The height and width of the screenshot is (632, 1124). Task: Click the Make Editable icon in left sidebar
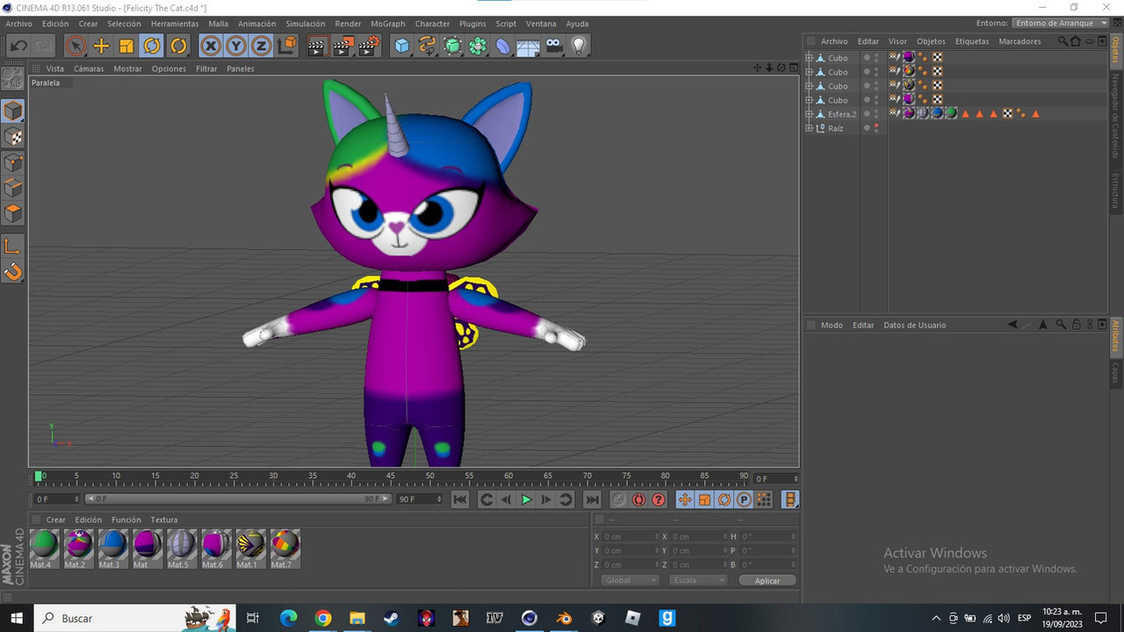click(12, 78)
